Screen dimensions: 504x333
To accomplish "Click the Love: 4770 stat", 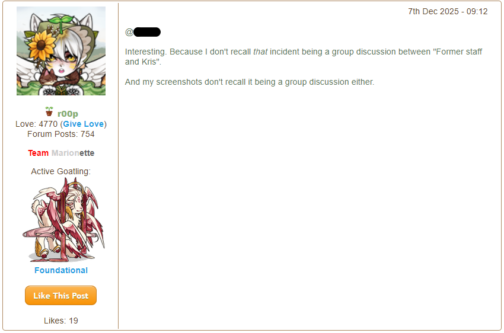I will (x=36, y=124).
